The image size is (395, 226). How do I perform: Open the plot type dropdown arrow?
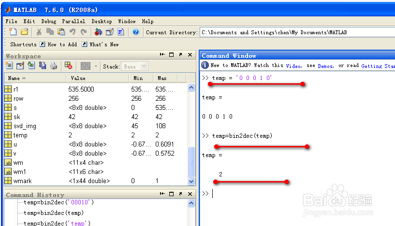coord(96,66)
